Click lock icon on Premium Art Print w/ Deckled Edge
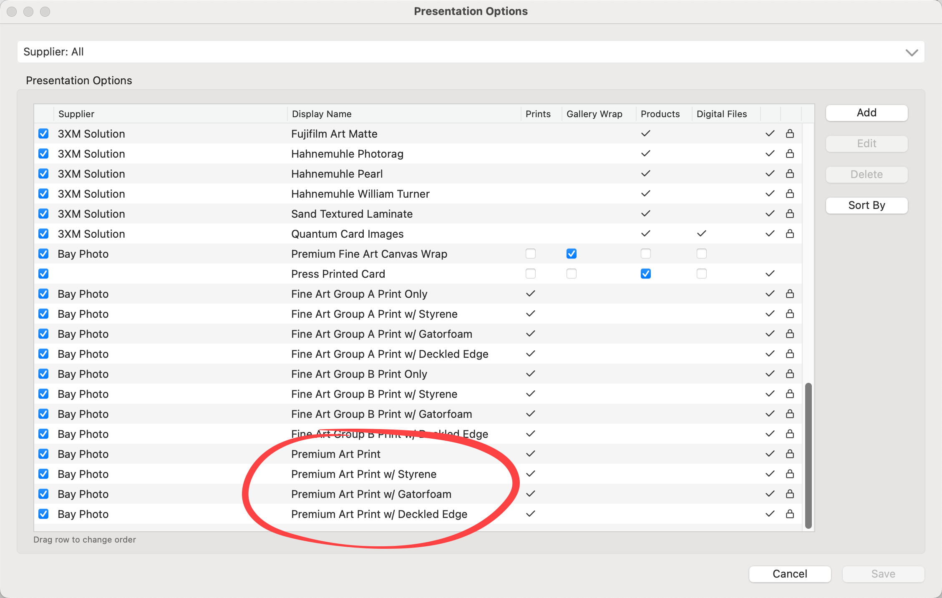 (x=790, y=514)
